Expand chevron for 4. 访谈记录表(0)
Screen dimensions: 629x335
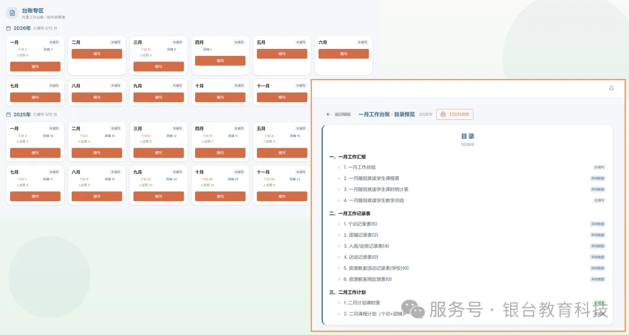(x=339, y=257)
